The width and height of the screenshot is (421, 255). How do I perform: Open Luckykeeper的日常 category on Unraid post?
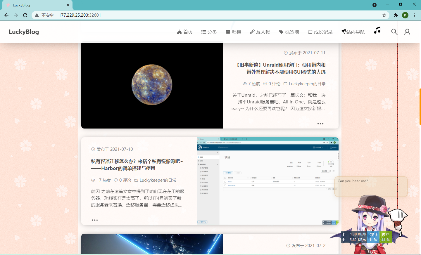[x=304, y=84]
